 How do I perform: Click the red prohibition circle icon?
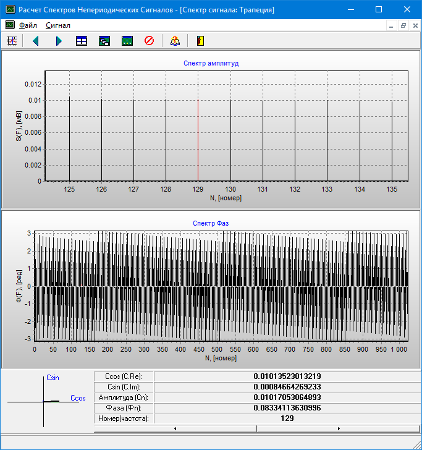149,41
